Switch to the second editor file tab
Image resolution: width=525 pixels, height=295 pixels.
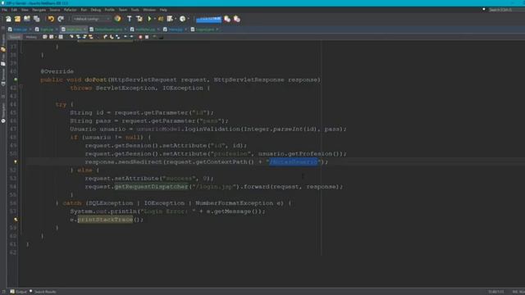pyautogui.click(x=46, y=29)
